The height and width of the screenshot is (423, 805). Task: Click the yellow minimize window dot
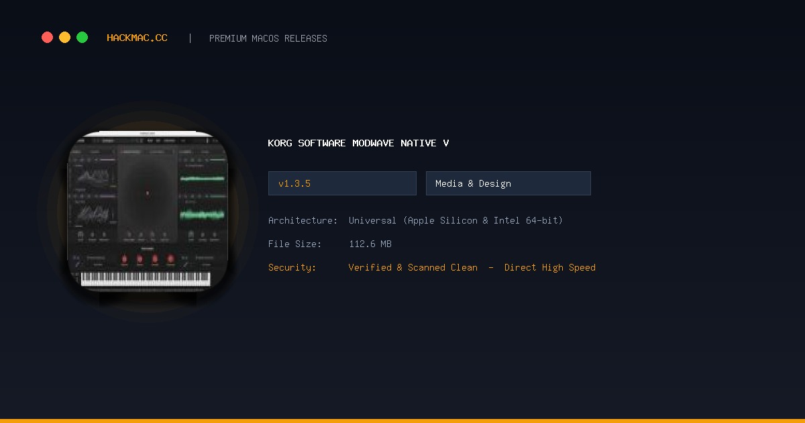click(x=64, y=38)
